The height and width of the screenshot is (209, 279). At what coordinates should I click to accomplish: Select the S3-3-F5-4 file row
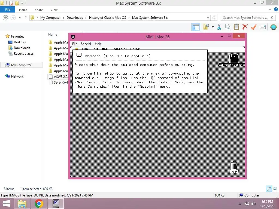[x=58, y=82]
